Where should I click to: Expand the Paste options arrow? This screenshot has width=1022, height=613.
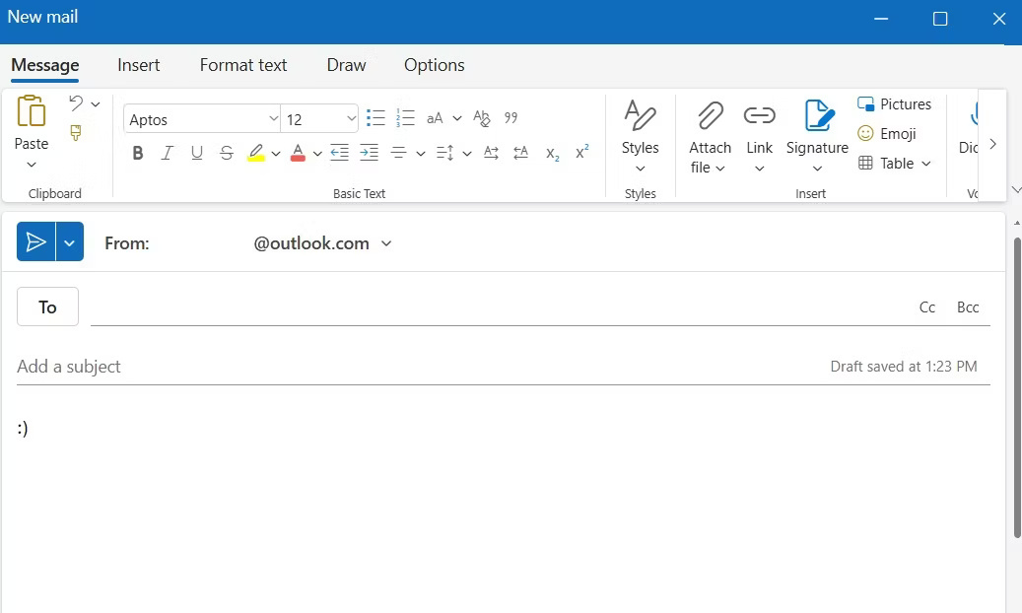pyautogui.click(x=32, y=165)
